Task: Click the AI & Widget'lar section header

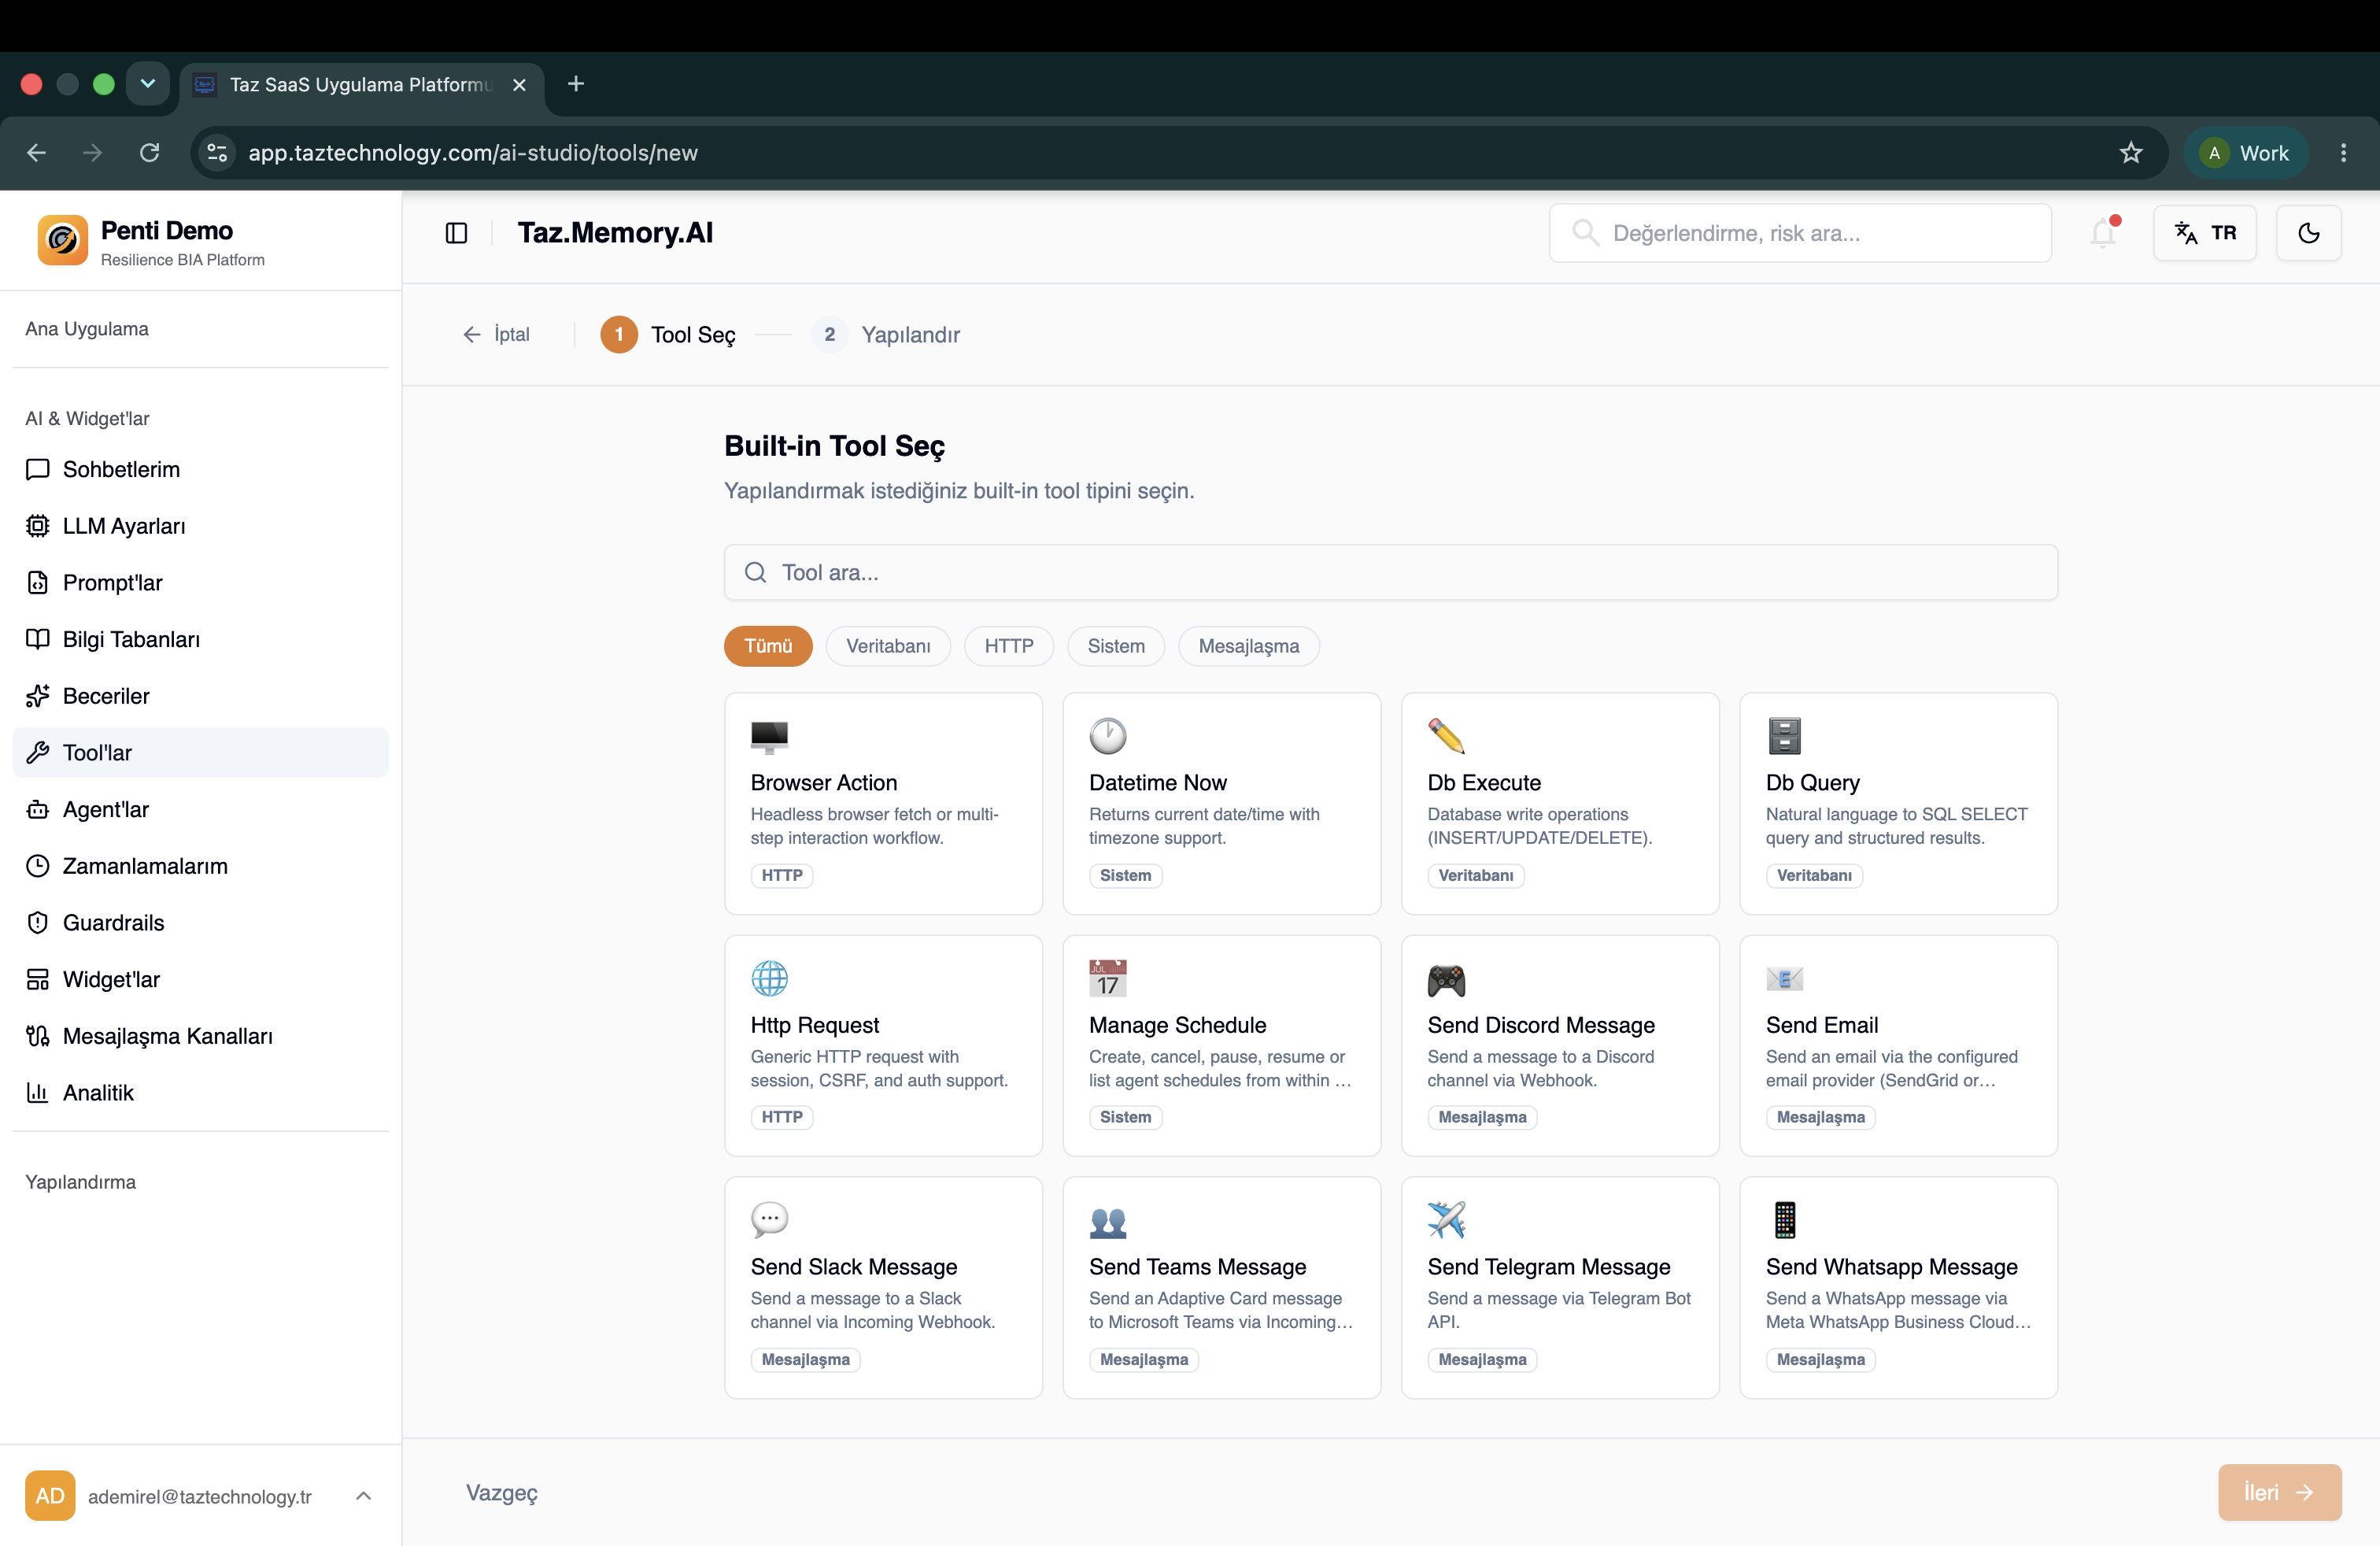Action: [87, 418]
